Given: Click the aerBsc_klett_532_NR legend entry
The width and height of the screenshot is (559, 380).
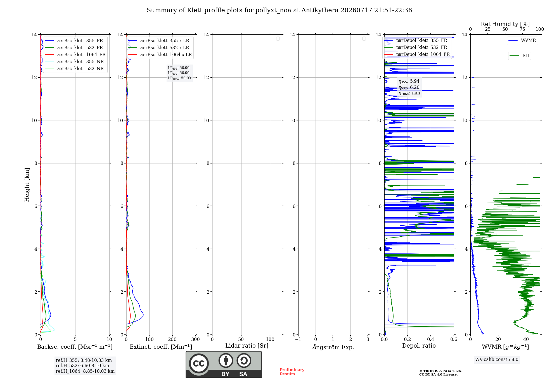Looking at the screenshot, I should (x=74, y=69).
